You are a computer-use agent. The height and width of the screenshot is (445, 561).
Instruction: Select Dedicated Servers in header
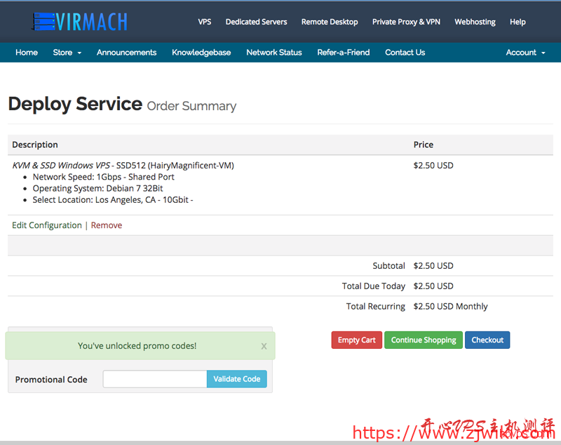(x=256, y=22)
